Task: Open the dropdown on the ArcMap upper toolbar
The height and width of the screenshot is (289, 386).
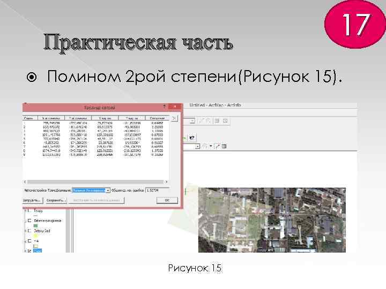Action: click(x=192, y=121)
